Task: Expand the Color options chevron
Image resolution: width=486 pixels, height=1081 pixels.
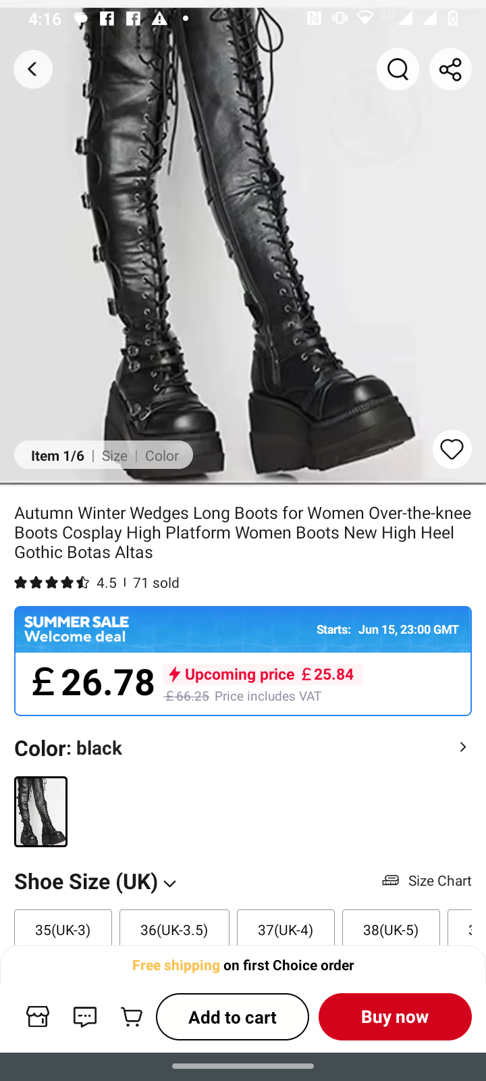Action: point(462,747)
